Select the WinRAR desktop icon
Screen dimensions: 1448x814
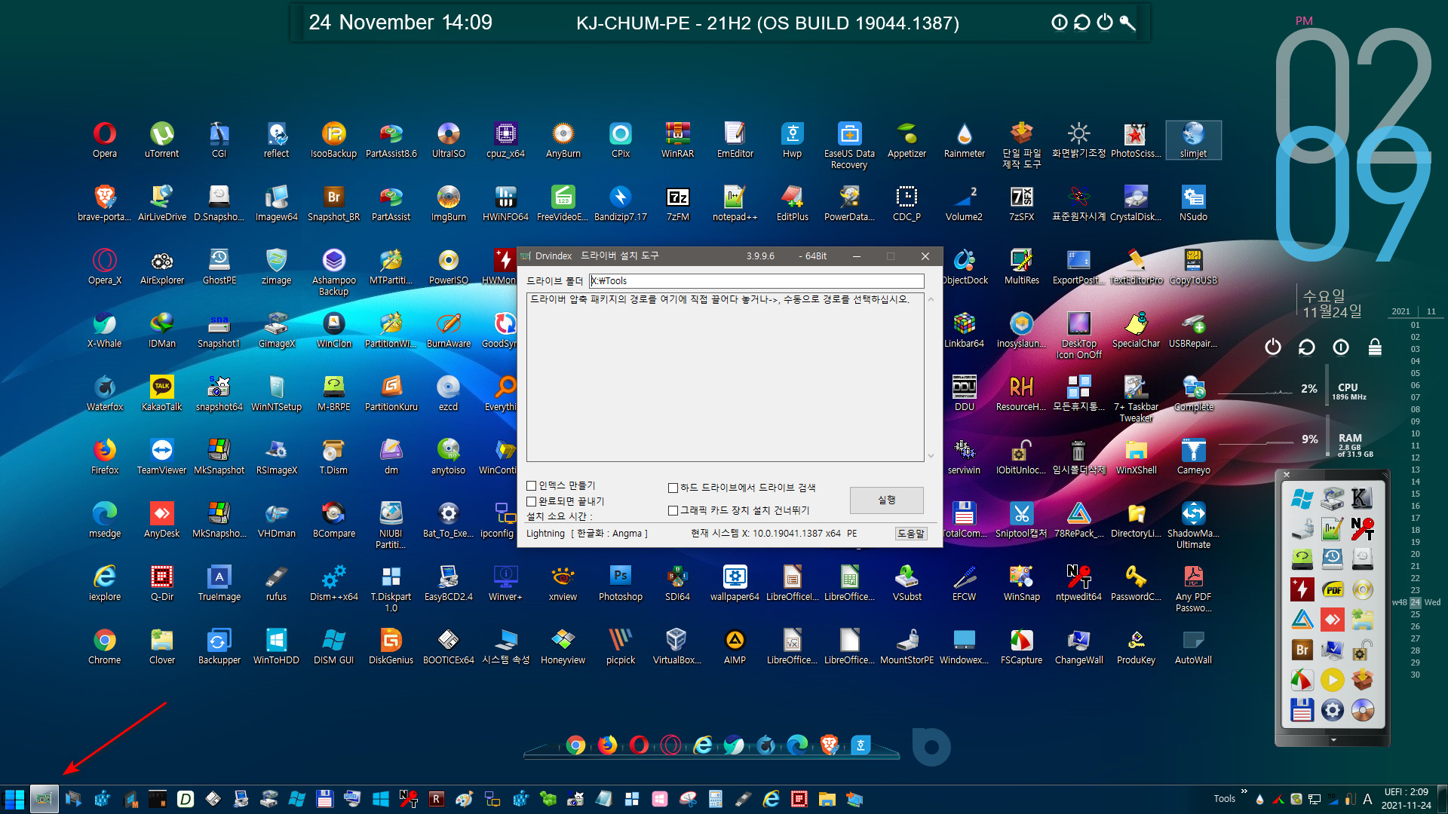(x=677, y=140)
